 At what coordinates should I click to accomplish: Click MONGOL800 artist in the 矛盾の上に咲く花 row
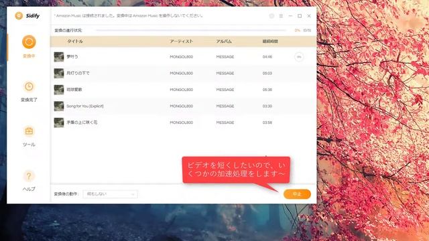point(182,123)
